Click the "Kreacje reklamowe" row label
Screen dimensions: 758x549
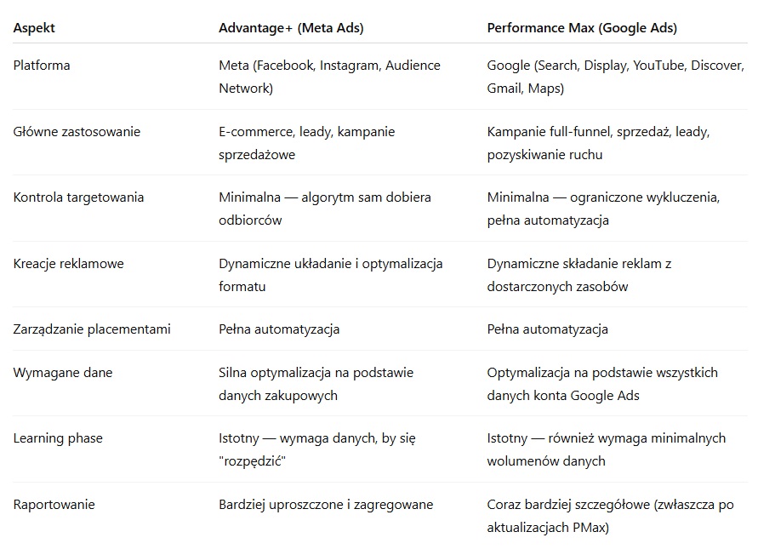click(x=68, y=264)
